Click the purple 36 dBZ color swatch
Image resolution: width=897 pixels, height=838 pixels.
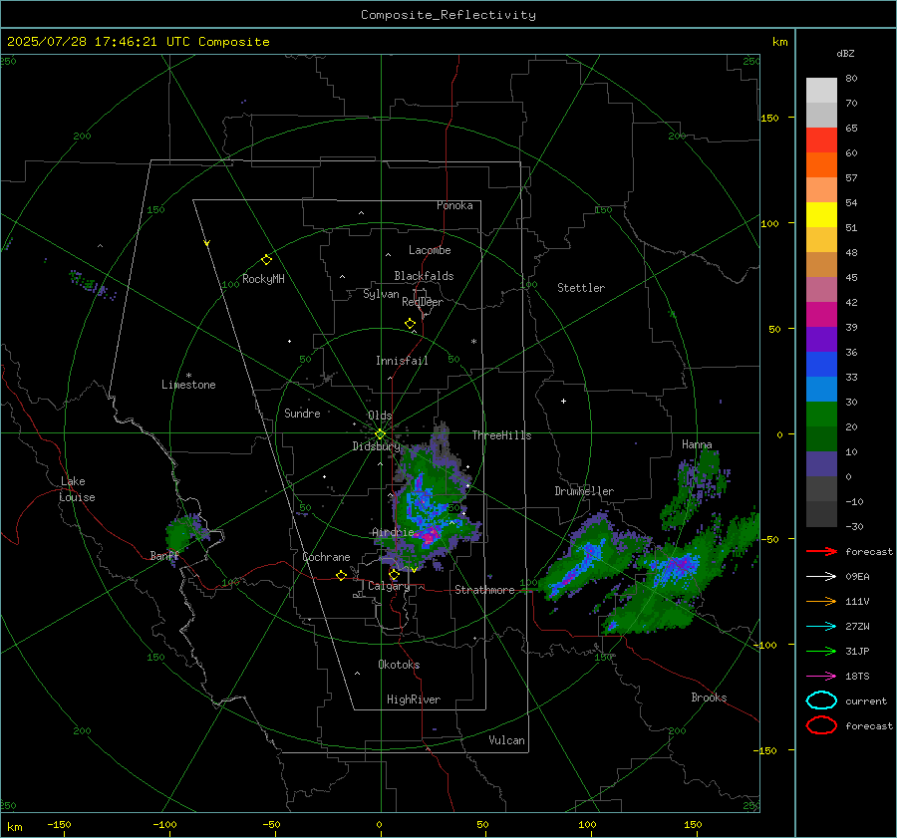(x=821, y=340)
